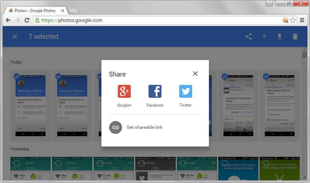Viewport: 310px width, 183px height.
Task: Open the 49MB YouTube thumbnail, first from Yesterday
Action: (30, 168)
